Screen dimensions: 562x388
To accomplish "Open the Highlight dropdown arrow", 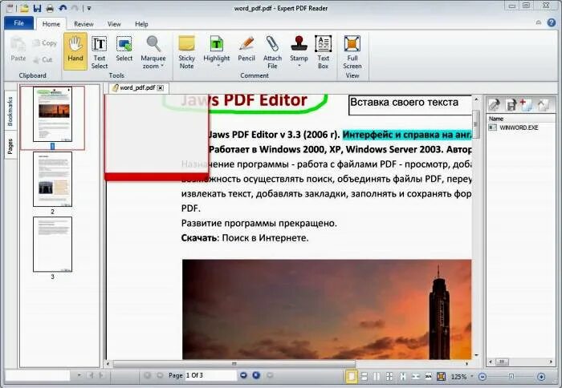I will pyautogui.click(x=217, y=67).
